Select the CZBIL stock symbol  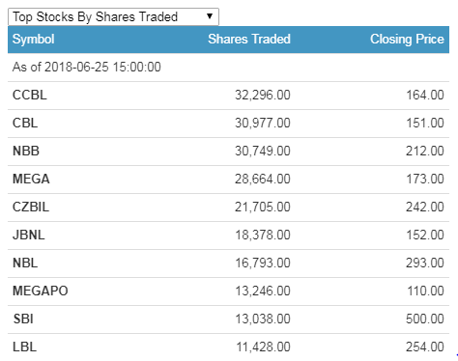point(31,207)
